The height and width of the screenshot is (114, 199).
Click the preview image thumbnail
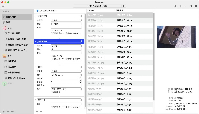coord(177,37)
